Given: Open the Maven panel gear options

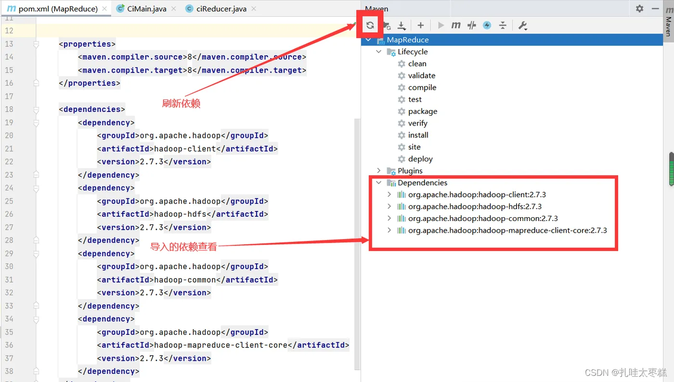Looking at the screenshot, I should pyautogui.click(x=639, y=9).
